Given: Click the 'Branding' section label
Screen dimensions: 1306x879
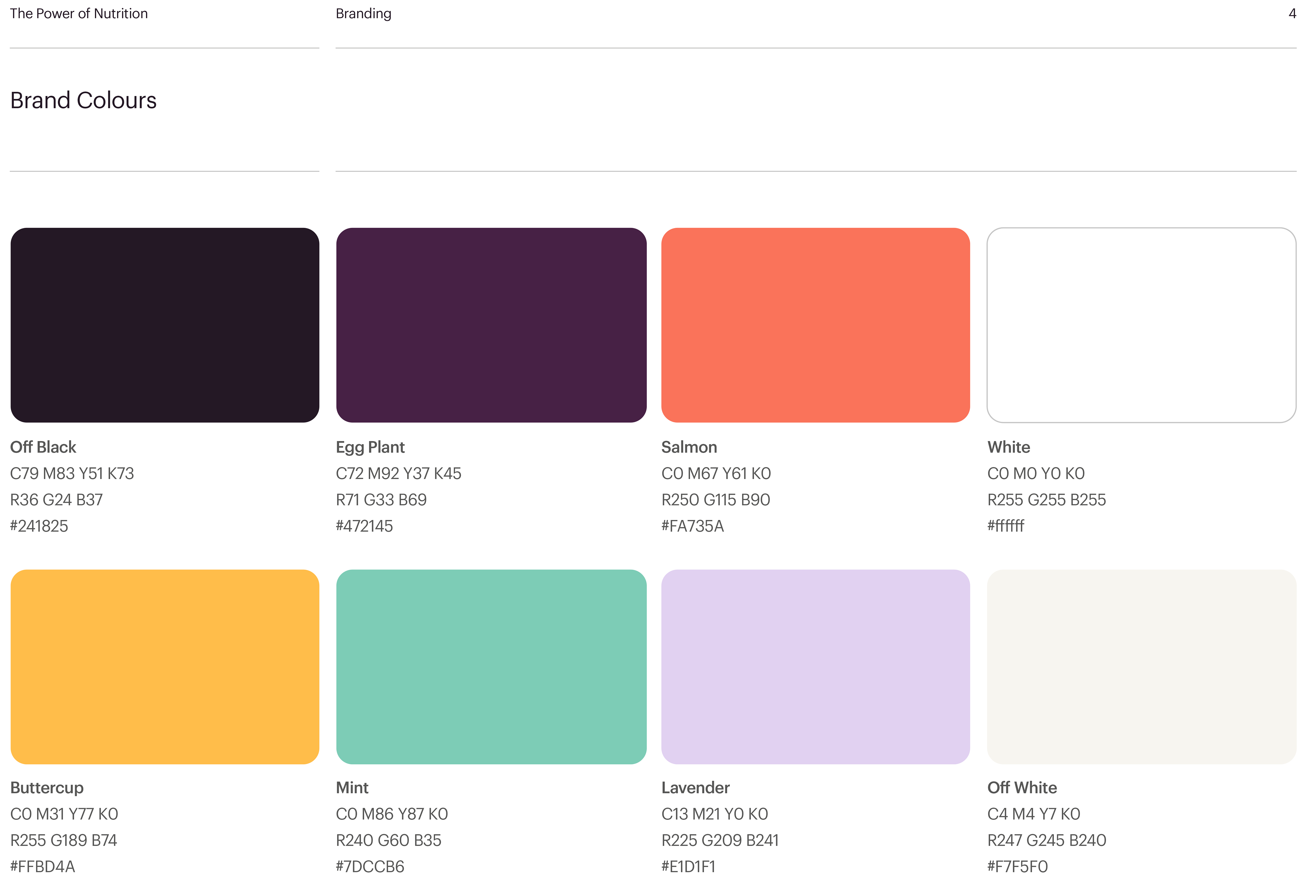Looking at the screenshot, I should pos(363,14).
